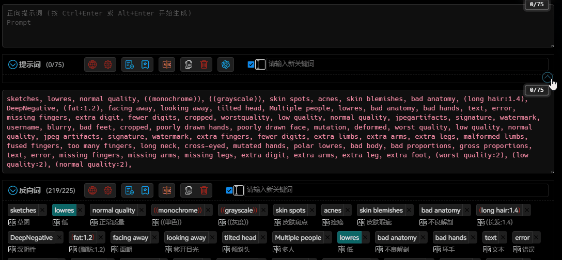This screenshot has width=562, height=260.
Task: Click translation icon beside 面朝
Action: coord(114,250)
